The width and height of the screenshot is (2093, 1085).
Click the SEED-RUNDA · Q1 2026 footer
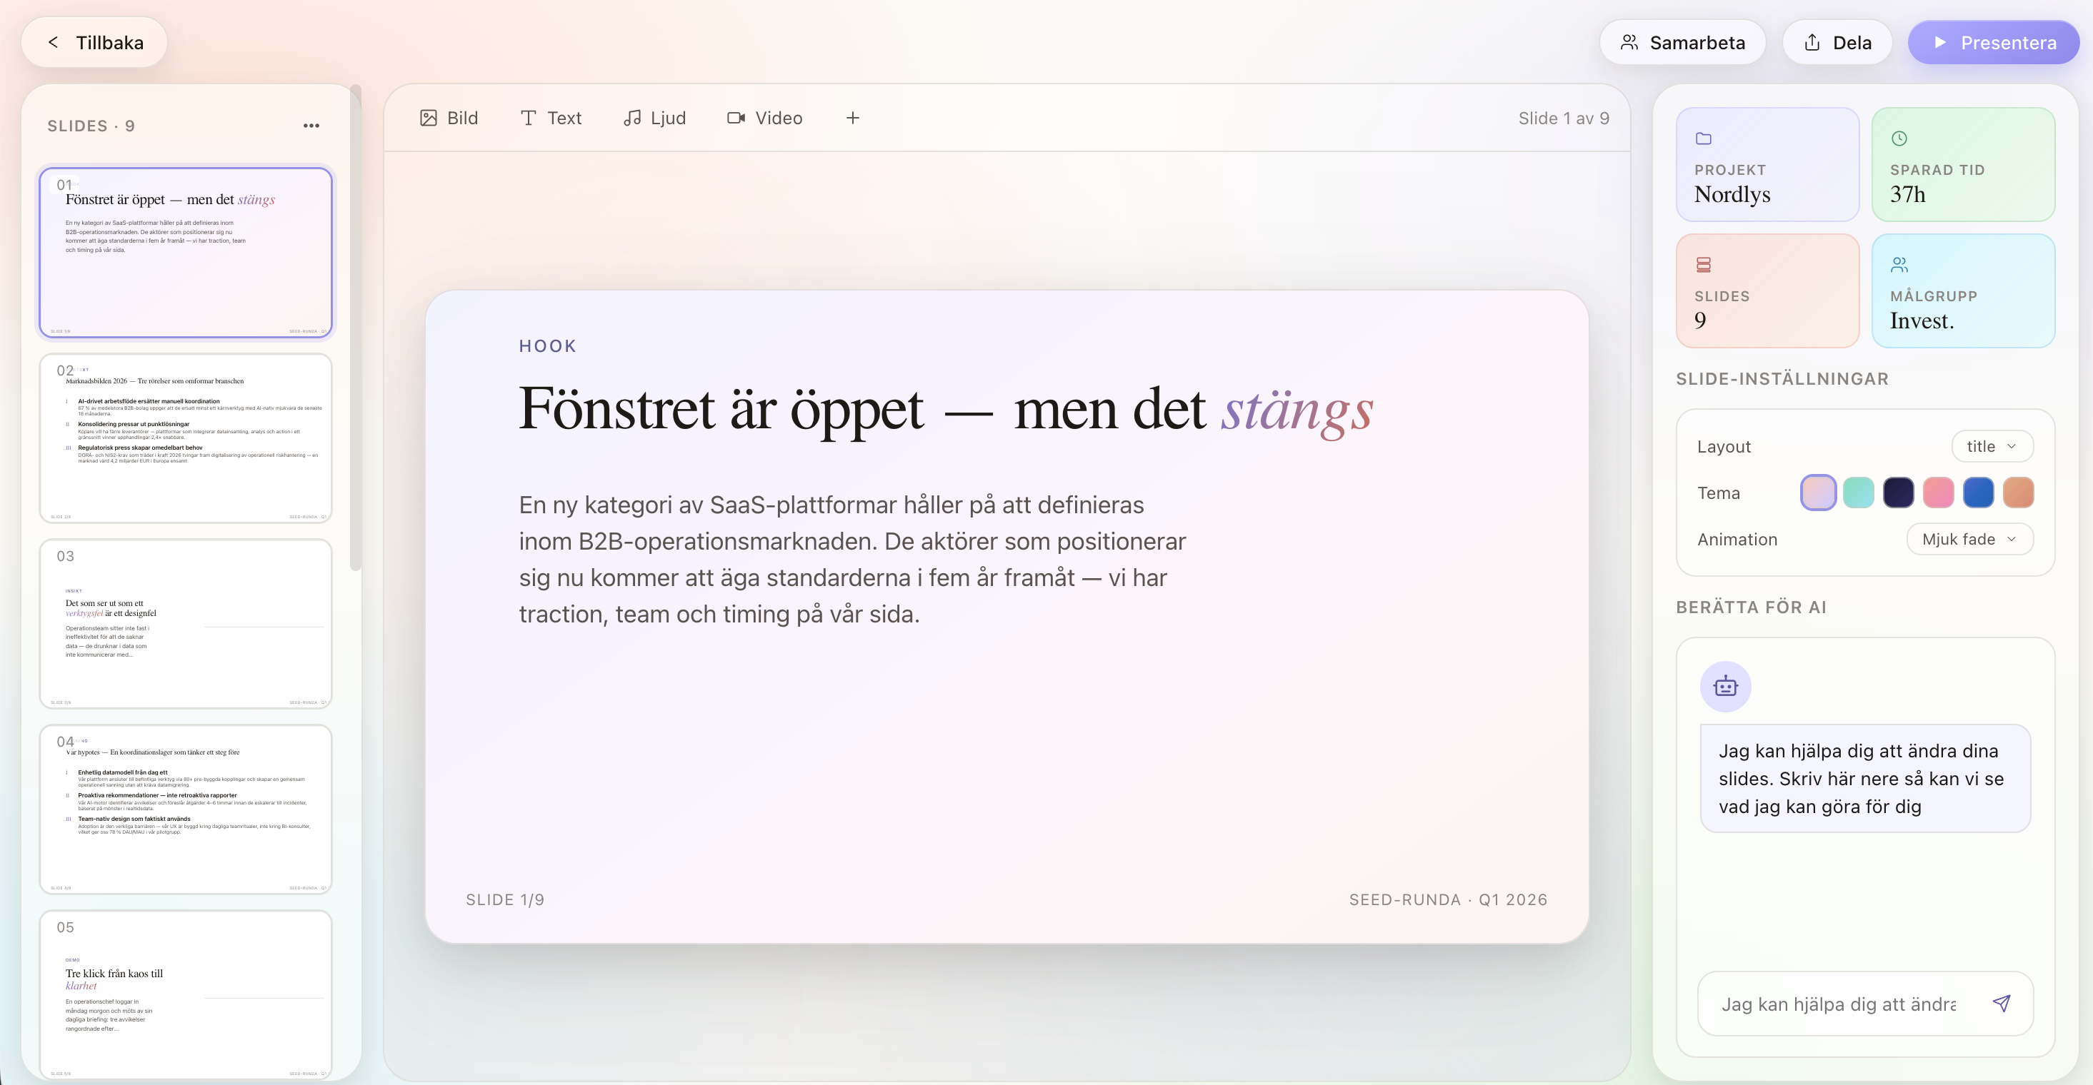1448,900
